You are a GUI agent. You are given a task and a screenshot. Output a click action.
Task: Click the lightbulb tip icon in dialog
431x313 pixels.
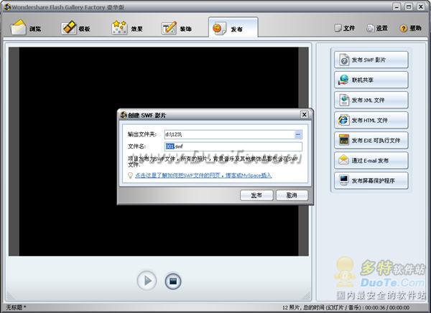(x=131, y=175)
